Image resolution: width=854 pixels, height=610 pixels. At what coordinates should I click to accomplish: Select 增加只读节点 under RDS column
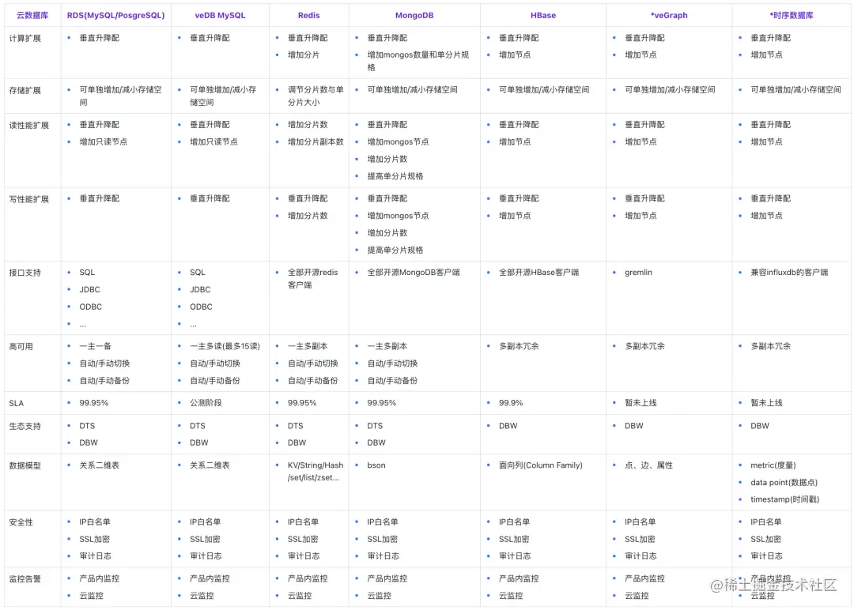pyautogui.click(x=104, y=141)
